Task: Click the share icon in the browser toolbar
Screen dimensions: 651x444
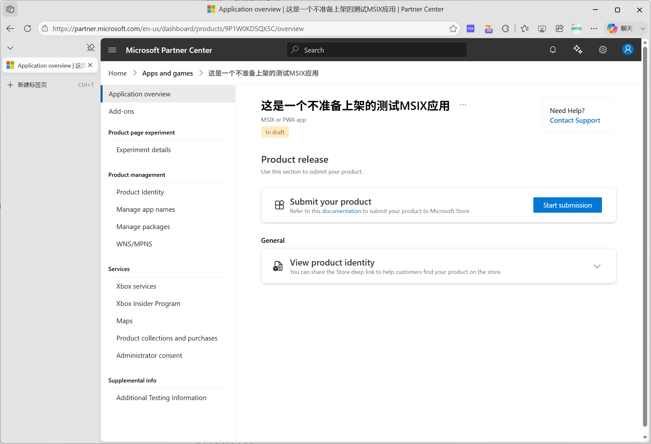Action: 559,29
